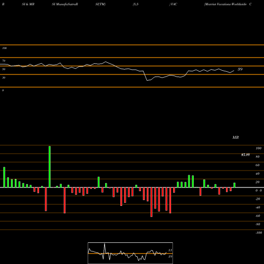Click the '50' level label on RSI axis
This screenshot has width=264, height=264.
[4, 69]
